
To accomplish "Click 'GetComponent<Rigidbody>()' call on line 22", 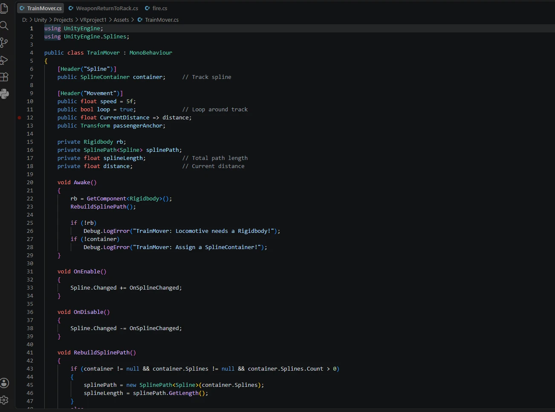I will [128, 198].
